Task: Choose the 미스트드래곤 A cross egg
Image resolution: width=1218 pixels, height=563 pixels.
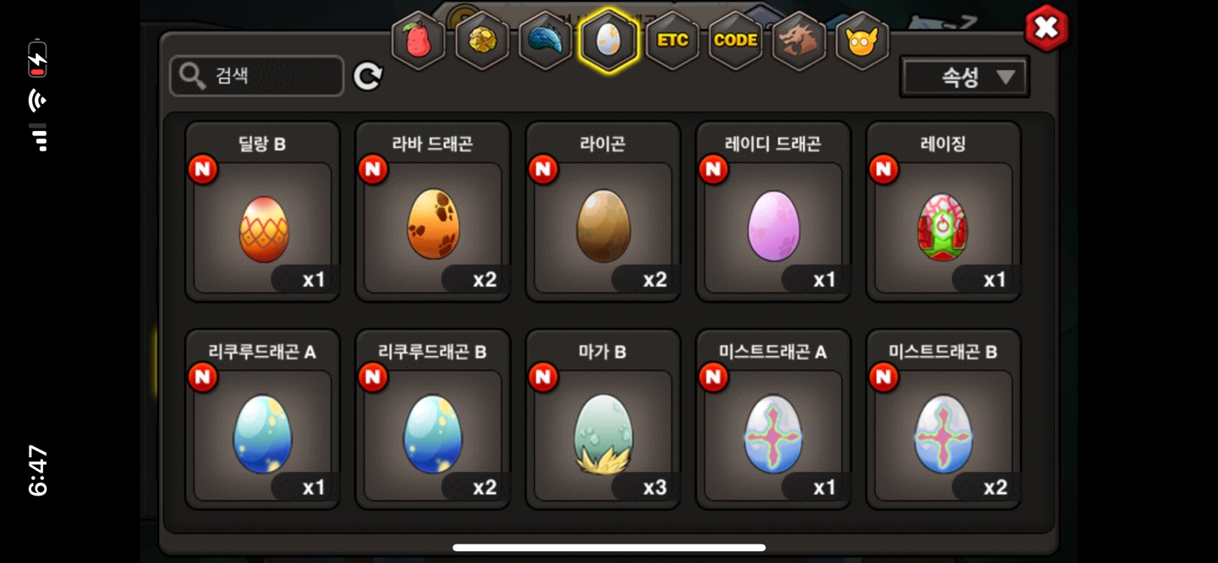Action: point(773,419)
